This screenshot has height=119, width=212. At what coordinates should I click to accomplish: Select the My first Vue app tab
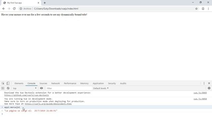click(x=21, y=3)
